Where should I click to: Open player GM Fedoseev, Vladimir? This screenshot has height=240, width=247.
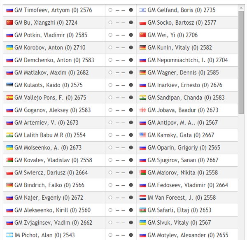click(x=188, y=185)
